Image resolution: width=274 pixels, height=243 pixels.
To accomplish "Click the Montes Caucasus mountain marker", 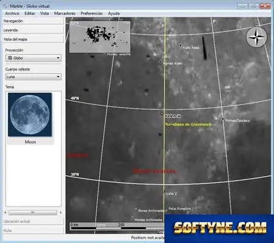I will tap(223, 118).
